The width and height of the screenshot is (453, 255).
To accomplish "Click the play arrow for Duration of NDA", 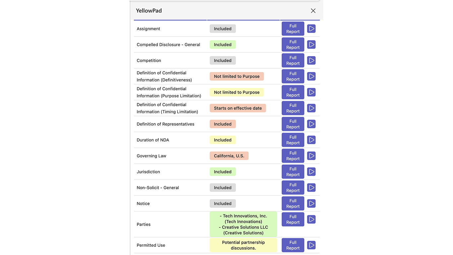I will point(311,140).
